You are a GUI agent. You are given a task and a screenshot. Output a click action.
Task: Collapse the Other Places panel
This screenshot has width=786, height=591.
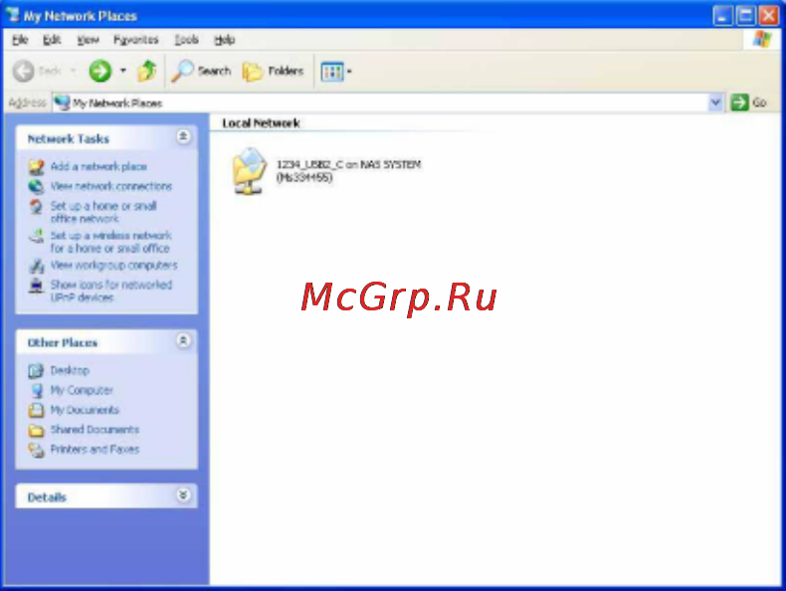point(183,341)
